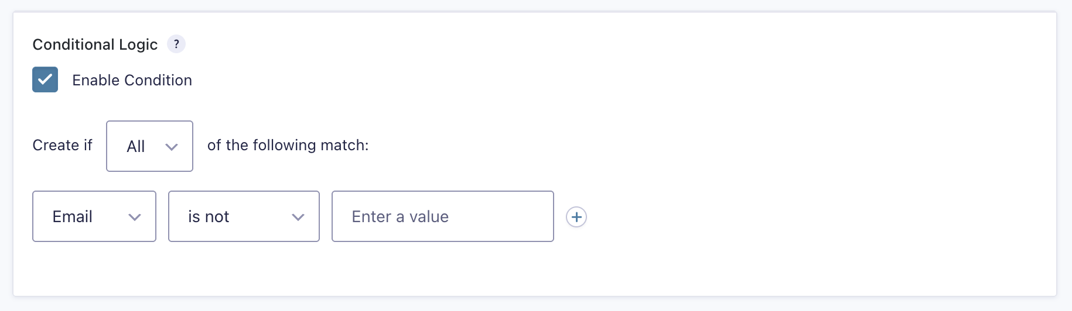The height and width of the screenshot is (311, 1072).
Task: Click the Conditional Logic section heading
Action: pos(95,44)
